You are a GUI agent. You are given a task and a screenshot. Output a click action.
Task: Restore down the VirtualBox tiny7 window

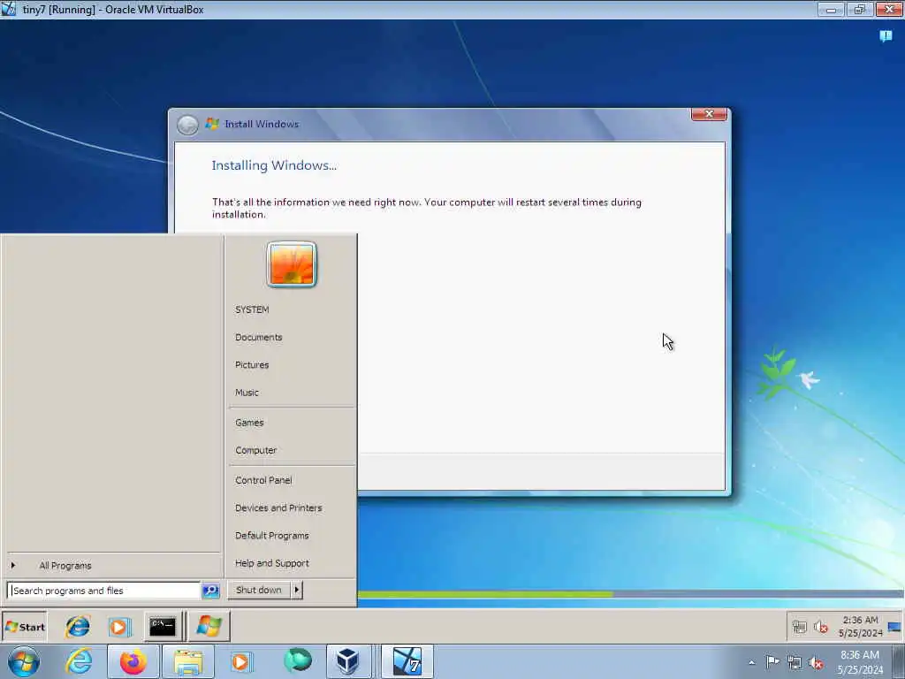tap(860, 9)
